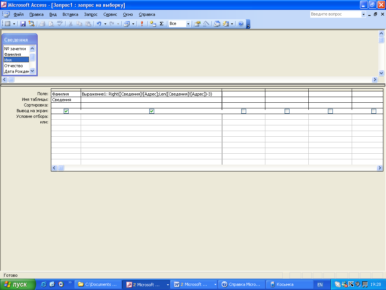Toggle show checkbox for Фамилия column
Image resolution: width=386 pixels, height=290 pixels.
[x=66, y=111]
